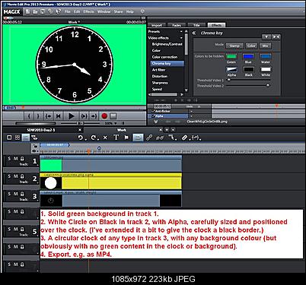Screen dimensions: 306x285
Task: Toggle Solo S on track 2
Action: 9,176
